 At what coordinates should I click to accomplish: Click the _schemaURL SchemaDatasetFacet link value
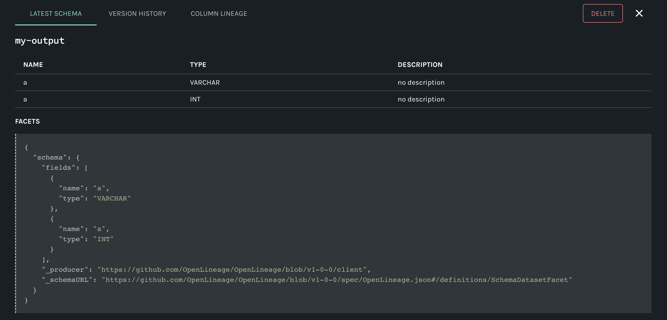[x=337, y=280]
